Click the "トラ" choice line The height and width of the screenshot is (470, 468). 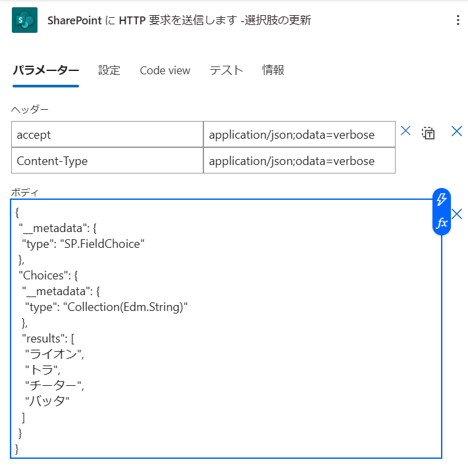(43, 370)
